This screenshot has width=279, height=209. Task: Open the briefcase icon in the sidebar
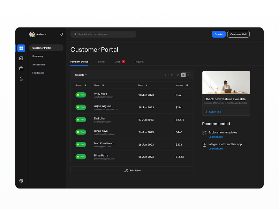[21, 68]
